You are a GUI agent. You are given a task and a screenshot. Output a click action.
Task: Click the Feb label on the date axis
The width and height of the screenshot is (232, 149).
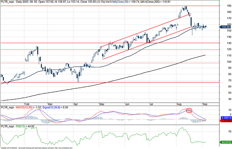click(27, 104)
